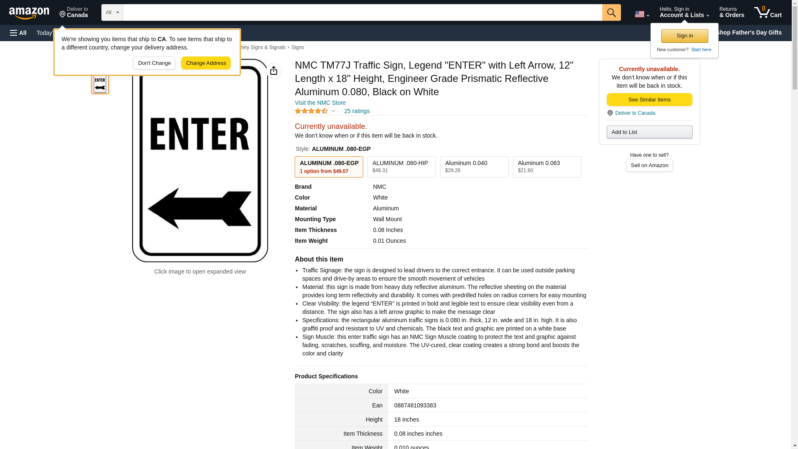Click the Sign in button
The width and height of the screenshot is (798, 449).
[684, 36]
